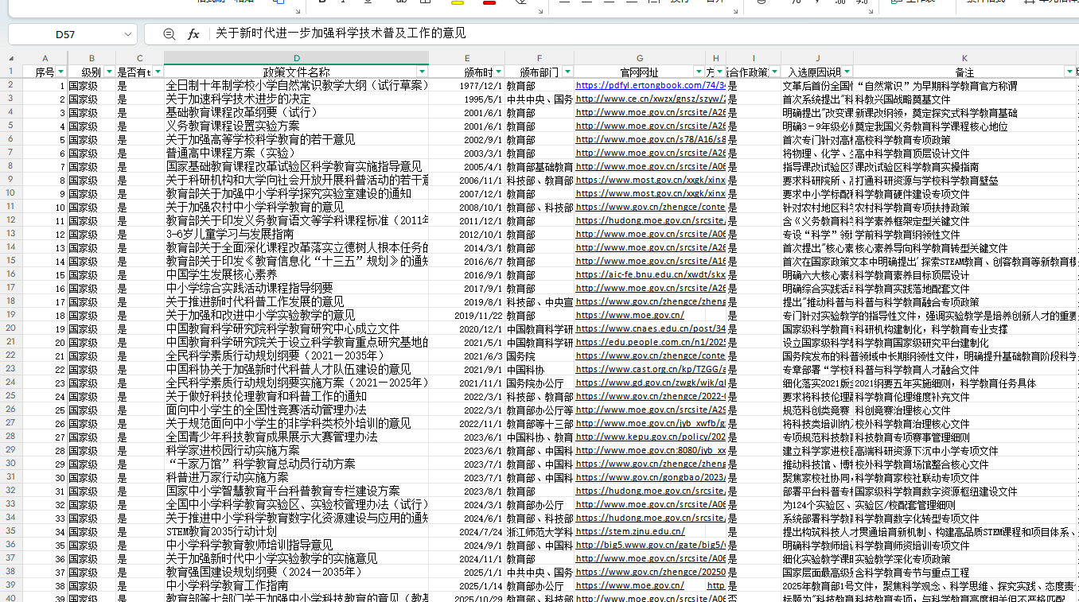Image resolution: width=1079 pixels, height=602 pixels.
Task: Click cell 科普进万家行动实施方案
Action: tap(296, 477)
